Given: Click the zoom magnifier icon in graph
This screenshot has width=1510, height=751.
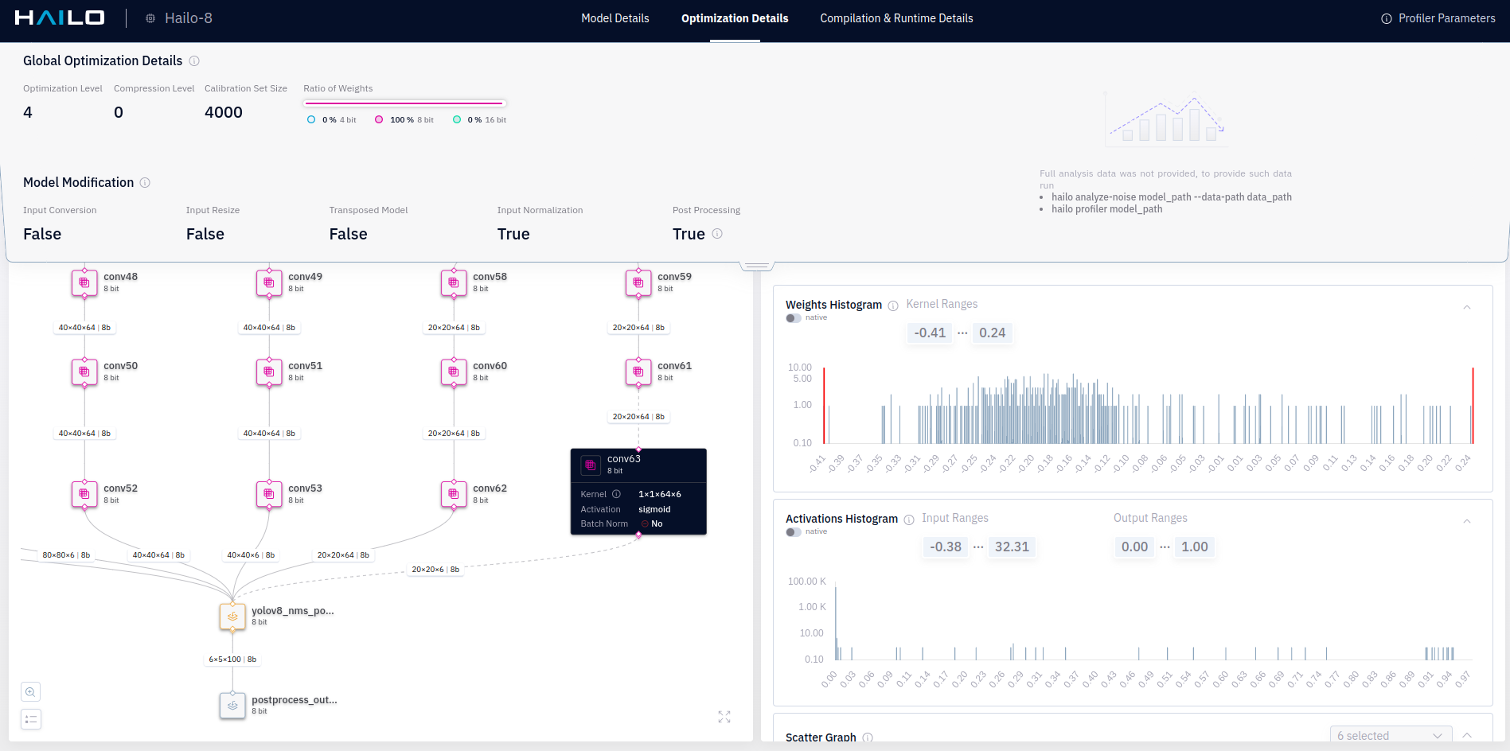Looking at the screenshot, I should [31, 692].
